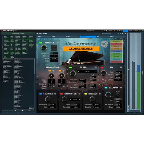Toggle Resonator A enable LED

50,71
